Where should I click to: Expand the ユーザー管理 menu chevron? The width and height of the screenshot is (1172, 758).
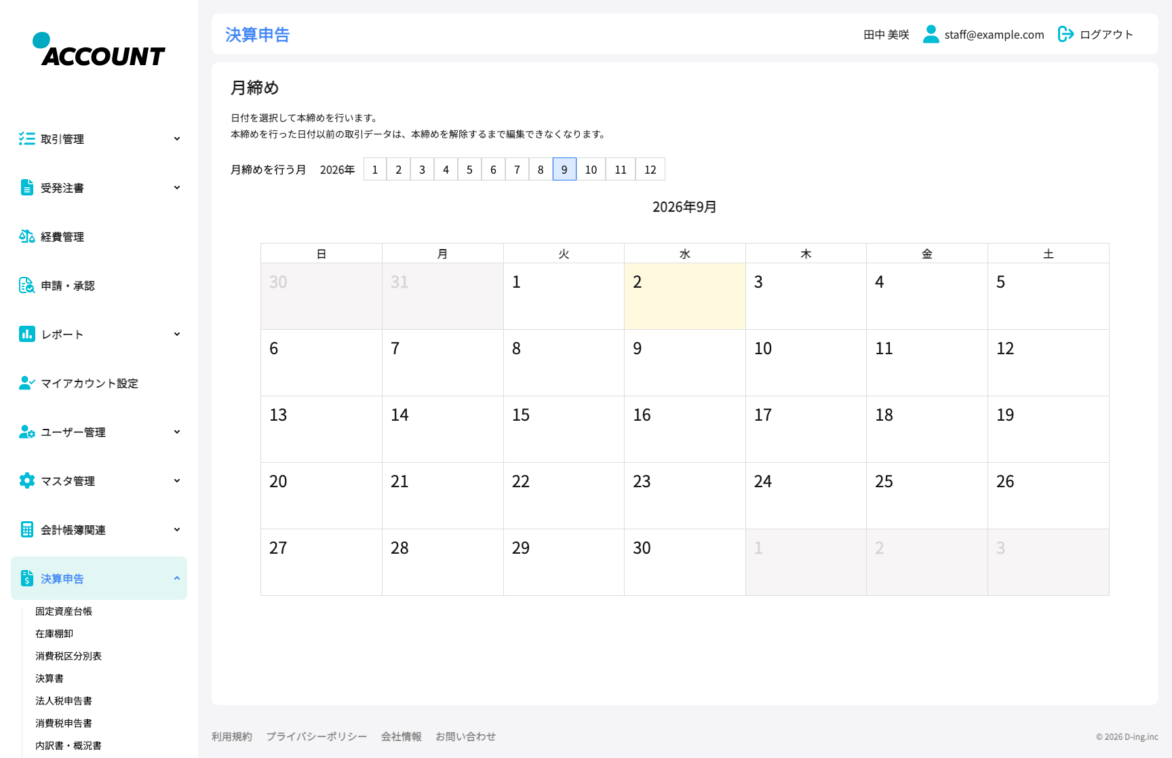click(x=177, y=432)
